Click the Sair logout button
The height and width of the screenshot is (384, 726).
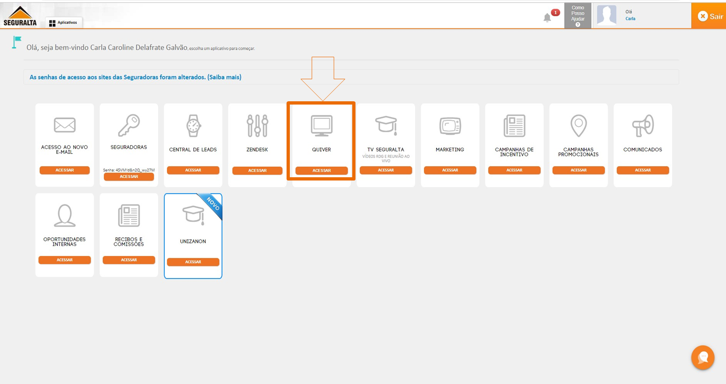point(709,16)
